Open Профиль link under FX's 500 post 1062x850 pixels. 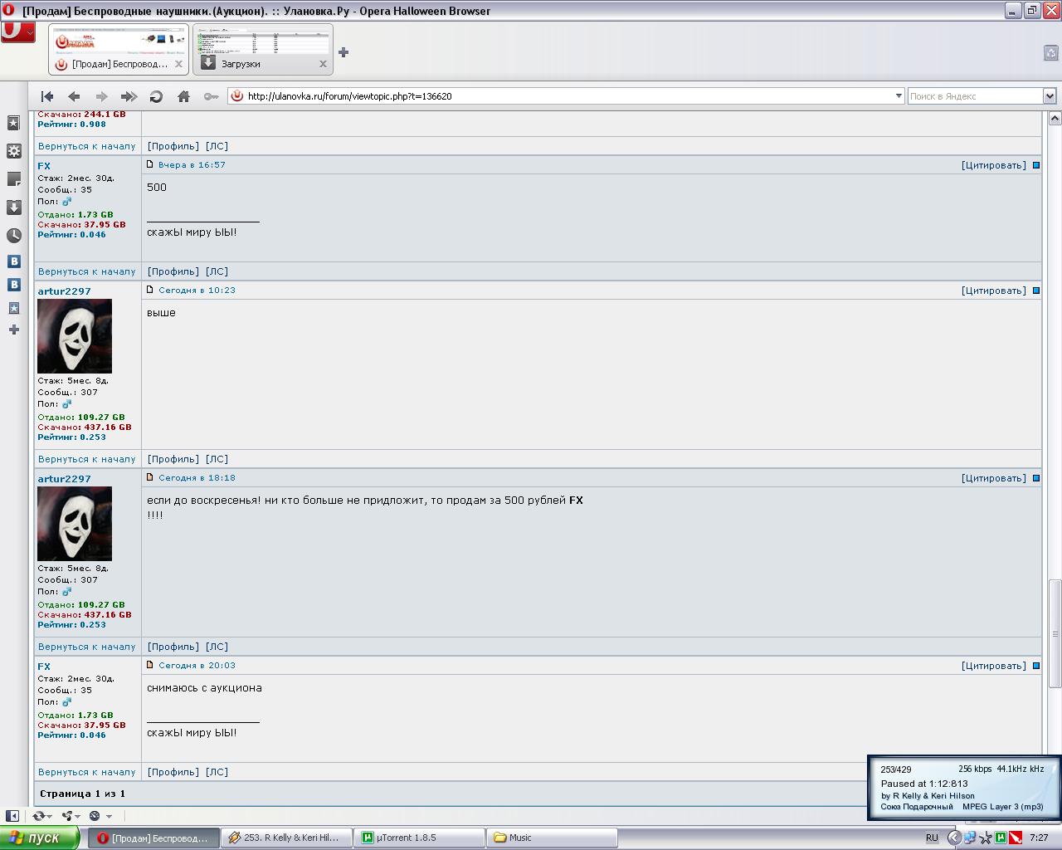coord(173,271)
